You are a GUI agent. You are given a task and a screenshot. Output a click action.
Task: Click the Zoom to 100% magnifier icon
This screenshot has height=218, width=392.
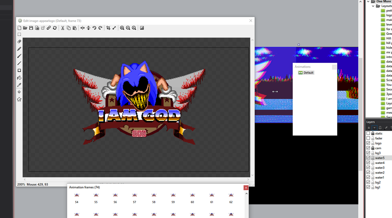tap(134, 28)
